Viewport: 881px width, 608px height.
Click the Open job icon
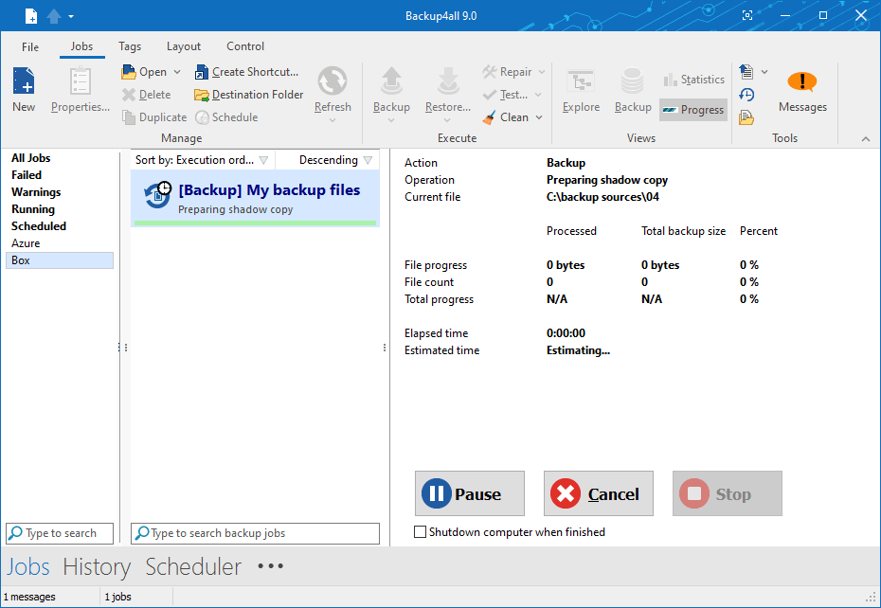click(x=129, y=72)
